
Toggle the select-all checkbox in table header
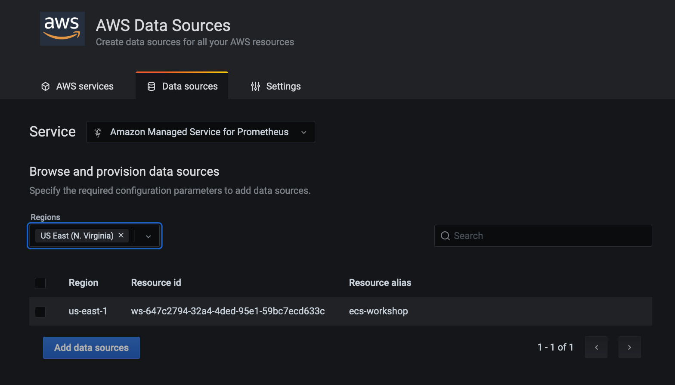pyautogui.click(x=40, y=283)
